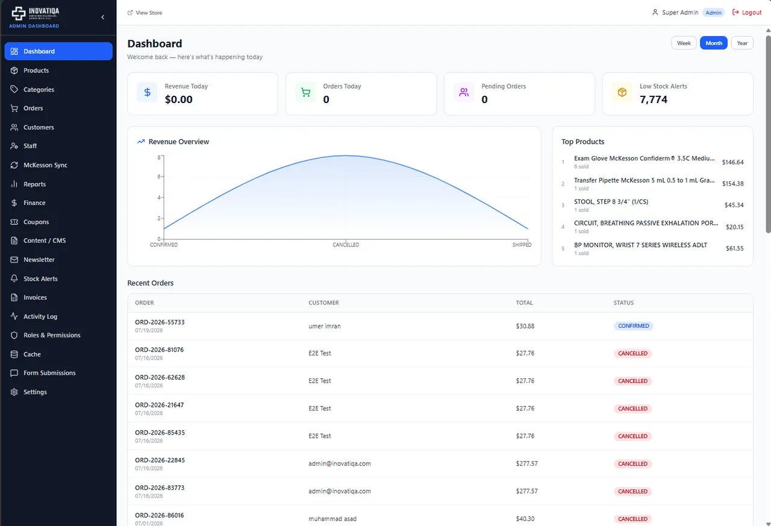Screen dimensions: 771x526
Task: Open order ORD-2026-62628
Action: tap(160, 377)
